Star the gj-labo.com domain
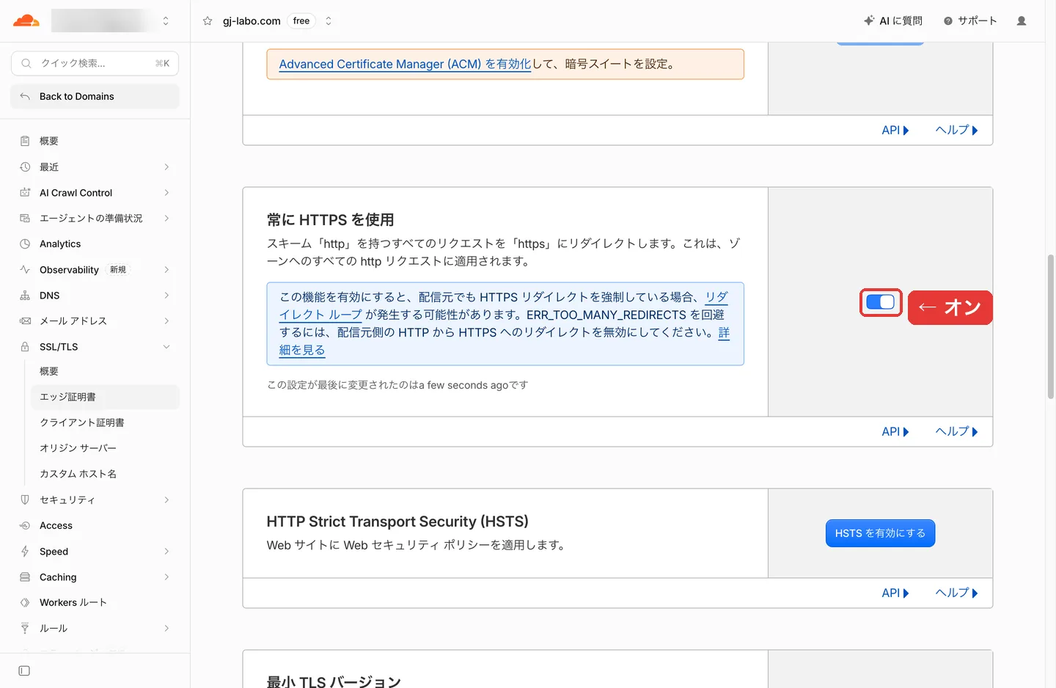The height and width of the screenshot is (688, 1056). 208,21
